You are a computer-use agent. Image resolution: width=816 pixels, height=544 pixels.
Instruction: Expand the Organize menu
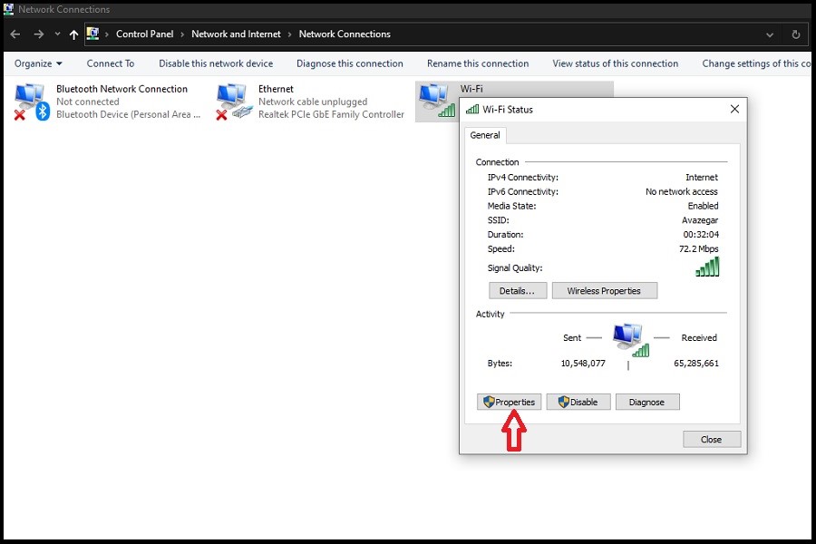[x=38, y=63]
